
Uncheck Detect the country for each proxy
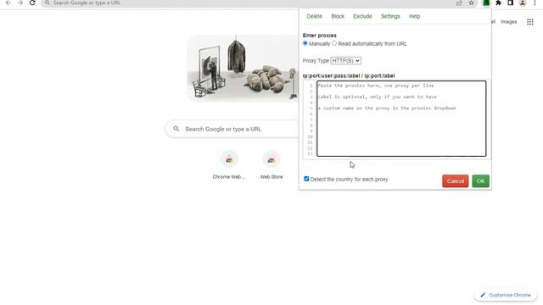[x=306, y=179]
